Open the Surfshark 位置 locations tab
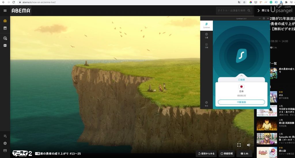 (206, 35)
